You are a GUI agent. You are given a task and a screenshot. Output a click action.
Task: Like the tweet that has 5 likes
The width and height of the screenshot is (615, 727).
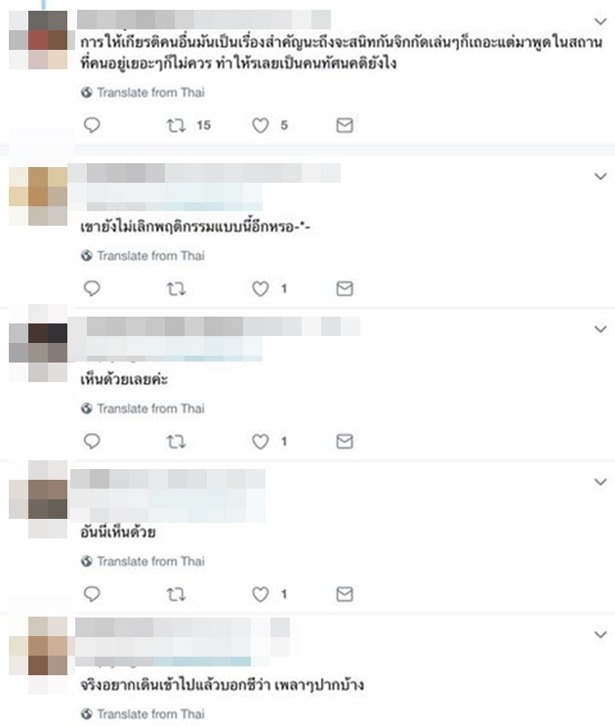point(261,126)
